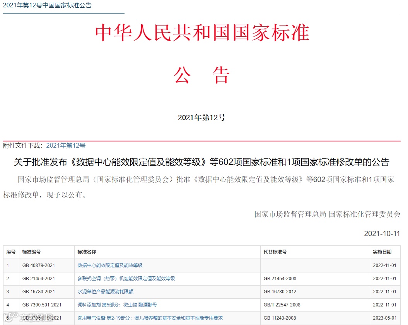
Task: Click row number 1 in the table
Action: click(x=8, y=265)
